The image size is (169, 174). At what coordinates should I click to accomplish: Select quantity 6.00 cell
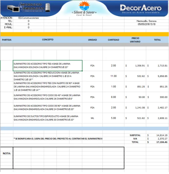tap(113, 97)
